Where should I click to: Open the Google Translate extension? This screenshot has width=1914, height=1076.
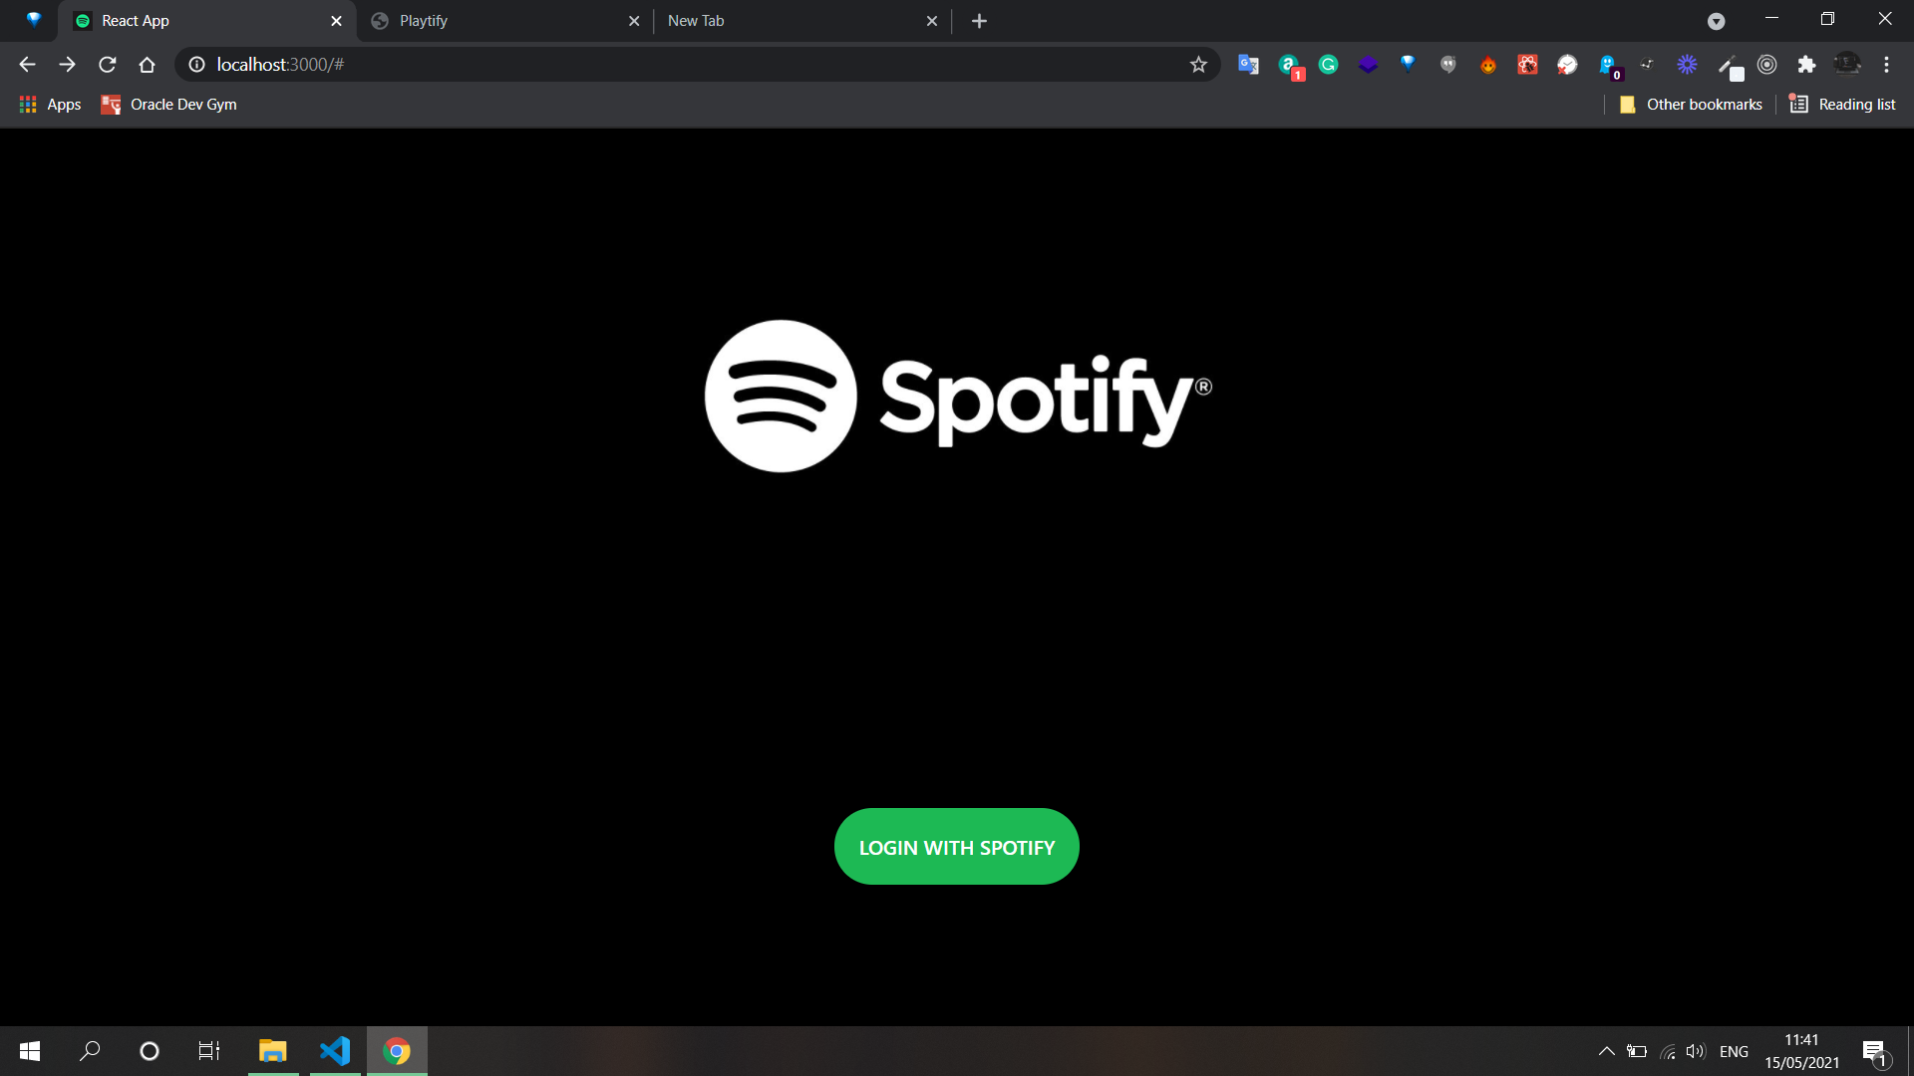click(1248, 65)
